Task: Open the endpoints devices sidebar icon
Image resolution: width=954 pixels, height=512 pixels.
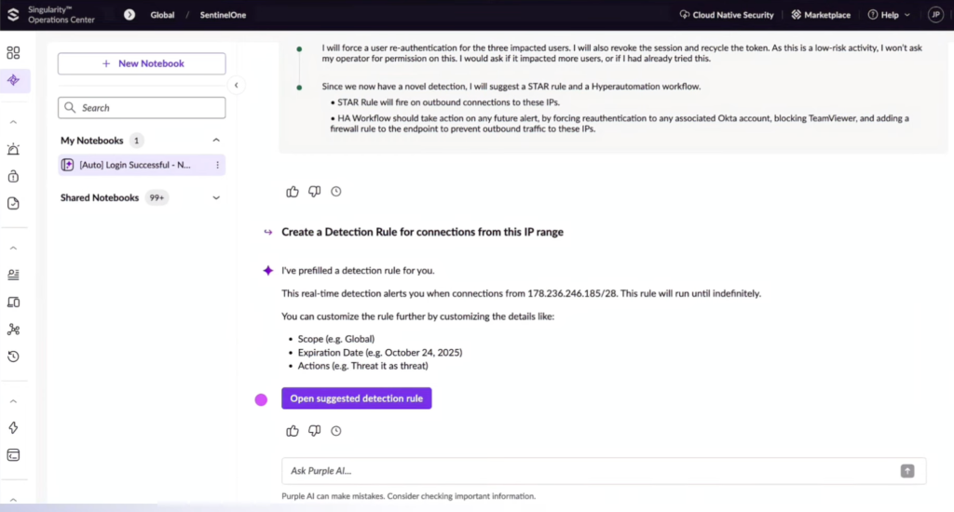Action: [x=13, y=303]
